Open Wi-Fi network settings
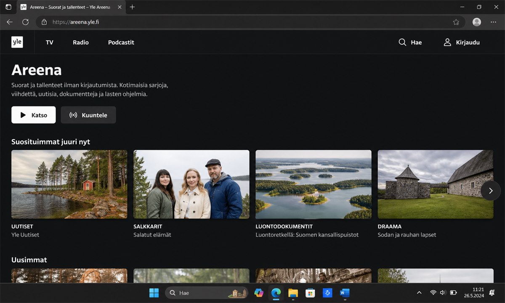 click(x=433, y=292)
